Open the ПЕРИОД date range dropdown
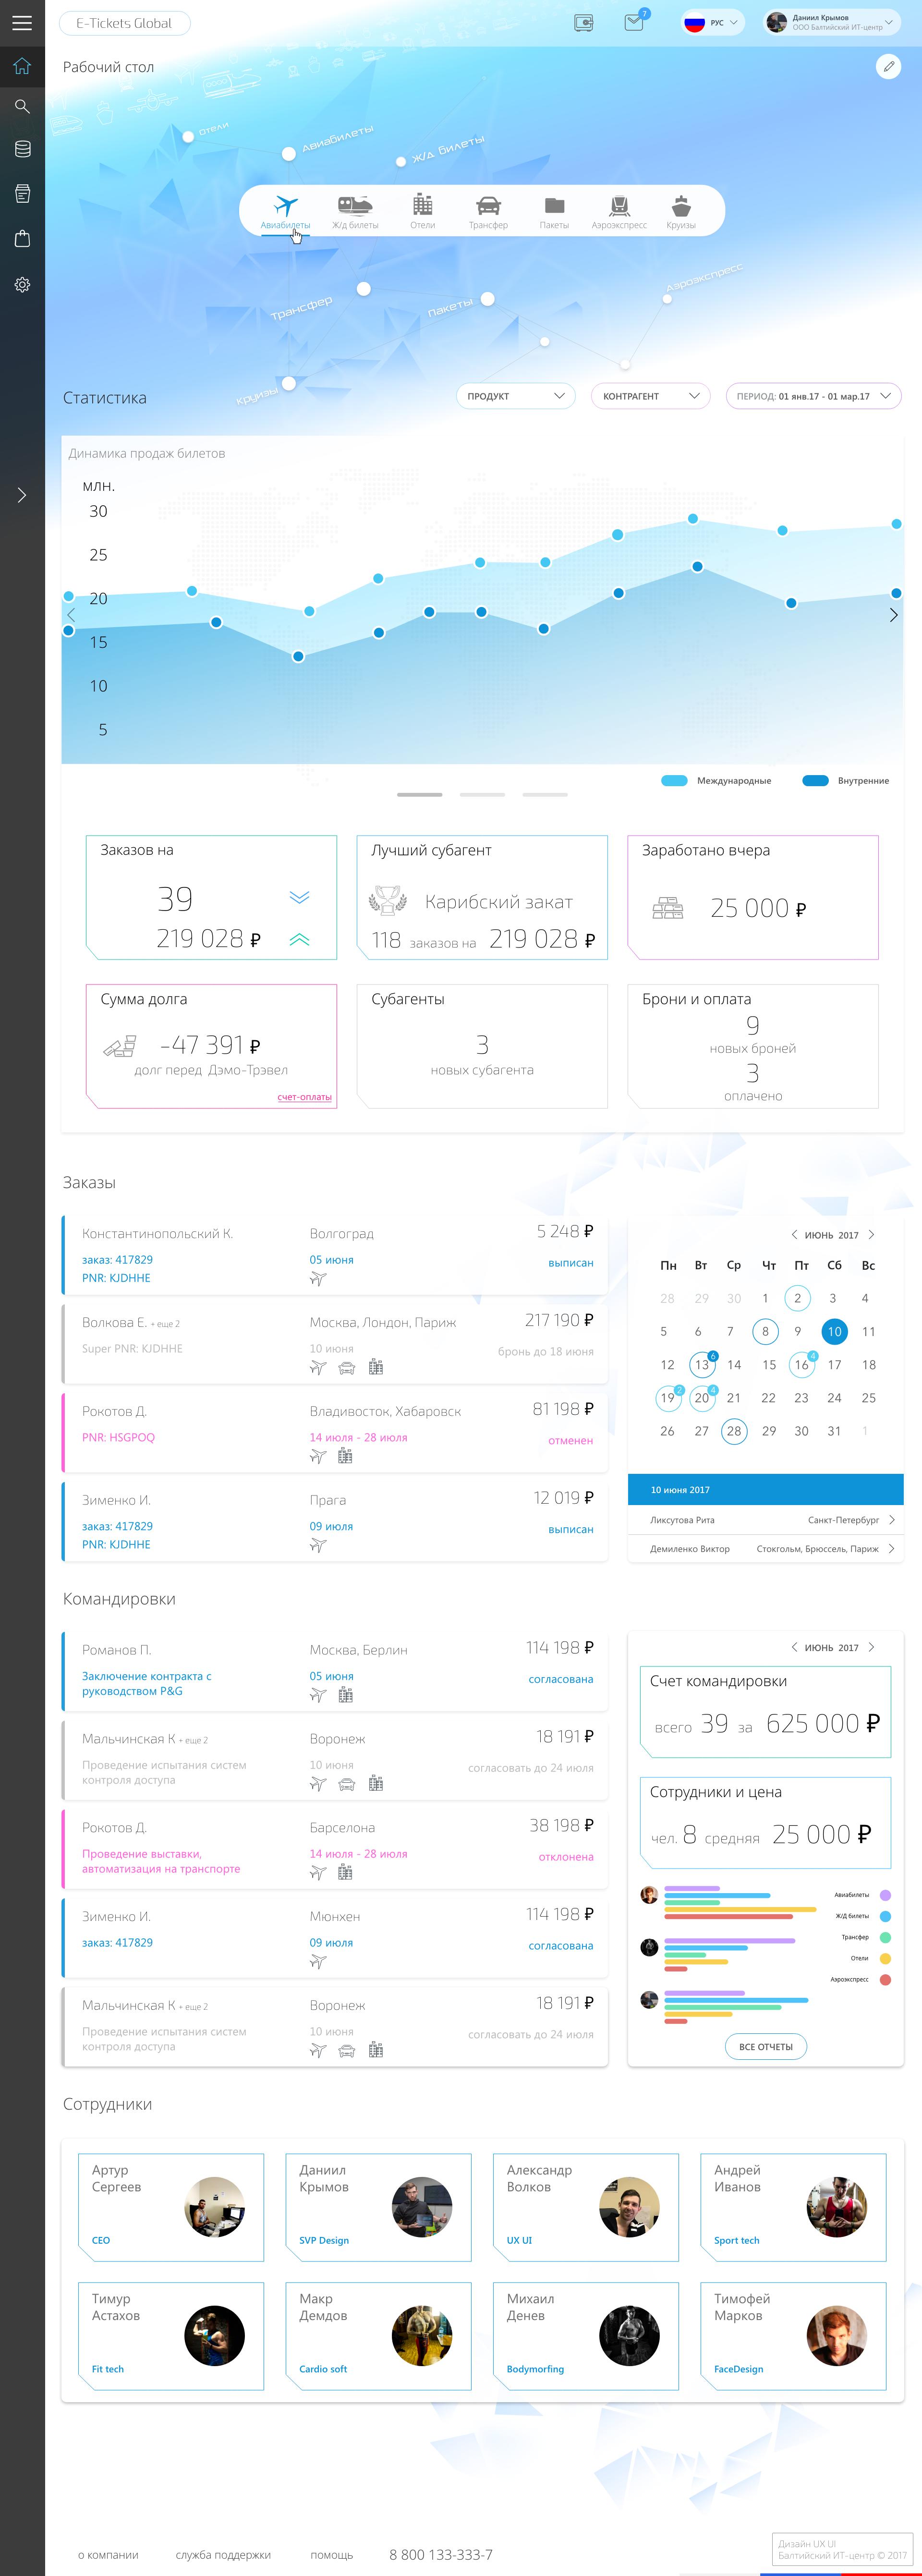922x2576 pixels. click(813, 396)
